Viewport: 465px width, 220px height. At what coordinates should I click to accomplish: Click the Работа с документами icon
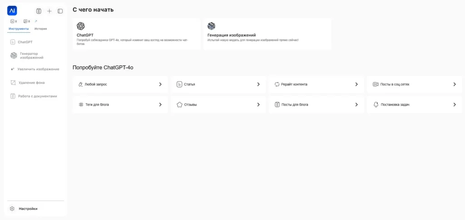tap(14, 96)
